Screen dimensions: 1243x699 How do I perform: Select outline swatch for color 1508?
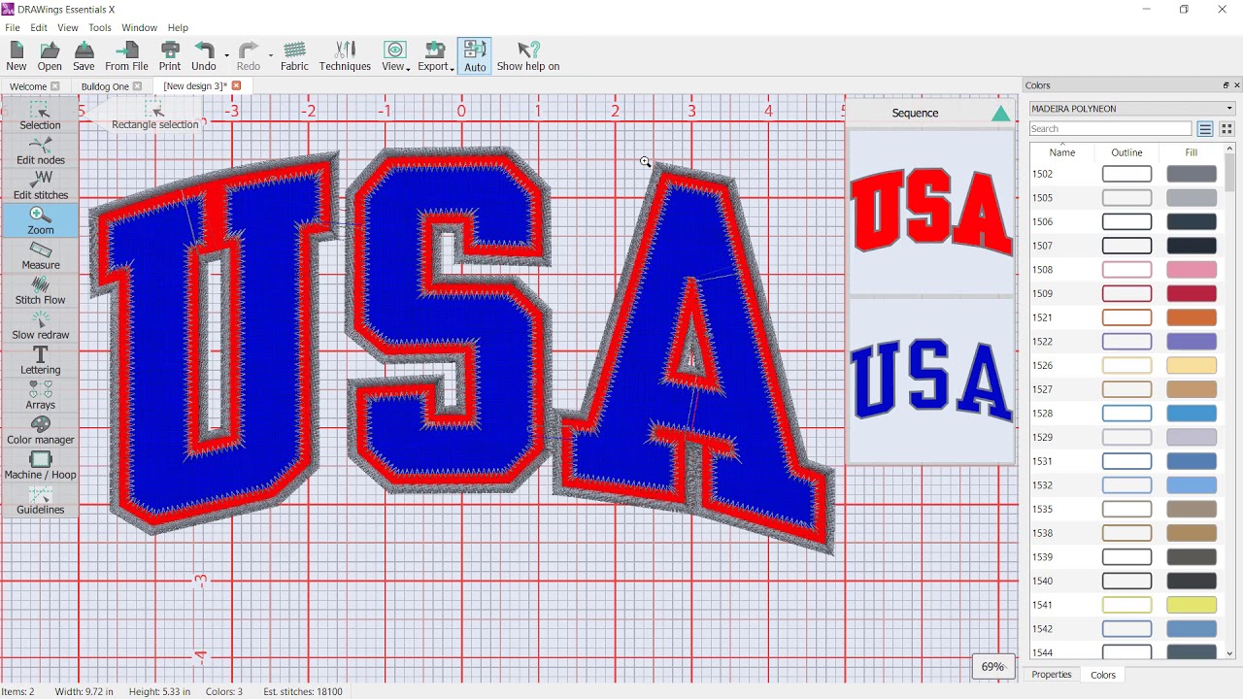coord(1127,270)
